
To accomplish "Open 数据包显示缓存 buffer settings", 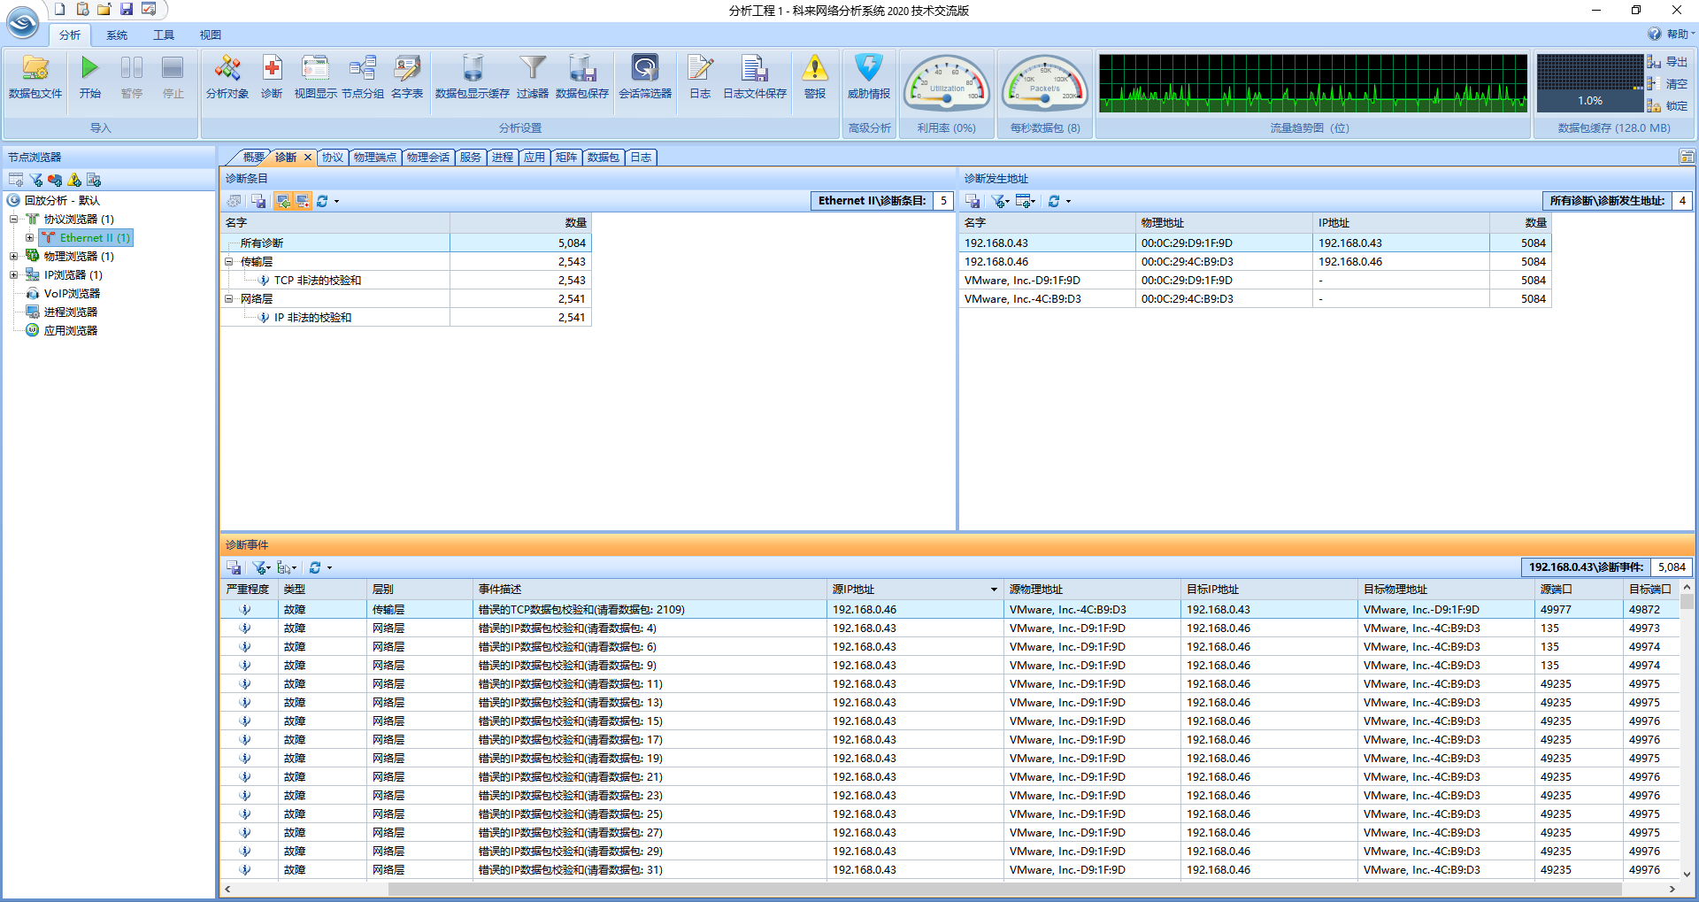I will pos(473,78).
